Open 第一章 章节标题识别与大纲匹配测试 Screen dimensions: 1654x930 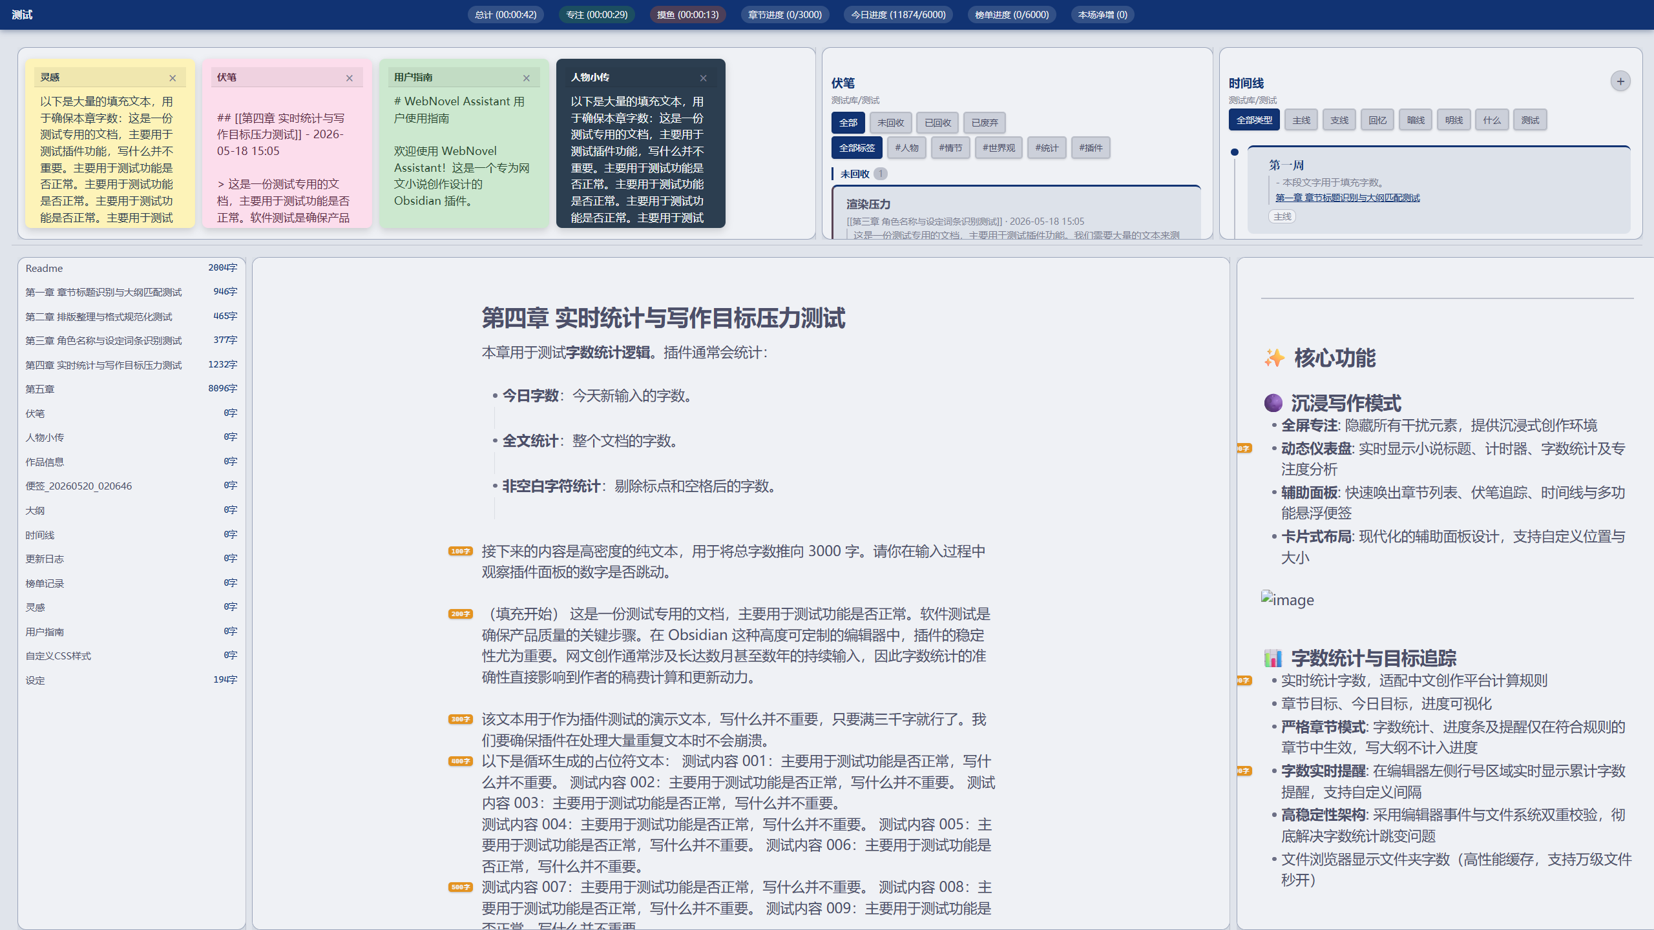click(131, 292)
